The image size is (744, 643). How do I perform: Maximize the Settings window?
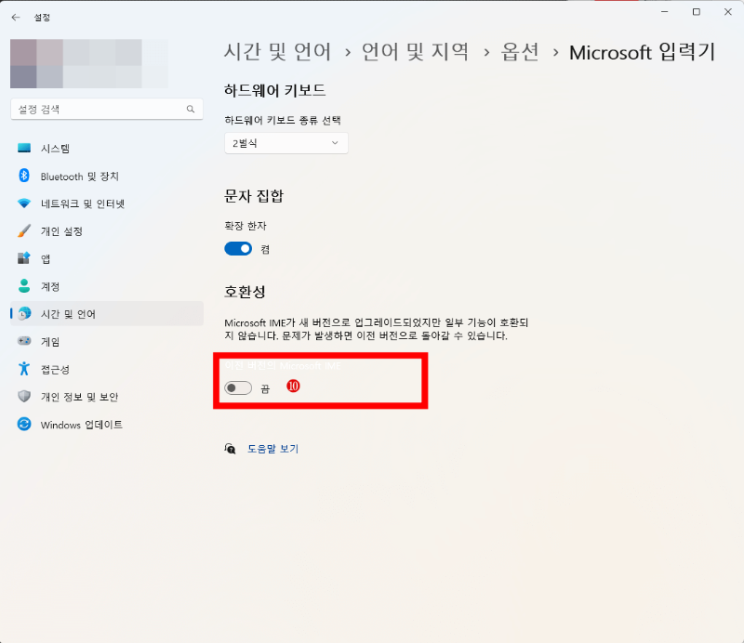click(696, 12)
